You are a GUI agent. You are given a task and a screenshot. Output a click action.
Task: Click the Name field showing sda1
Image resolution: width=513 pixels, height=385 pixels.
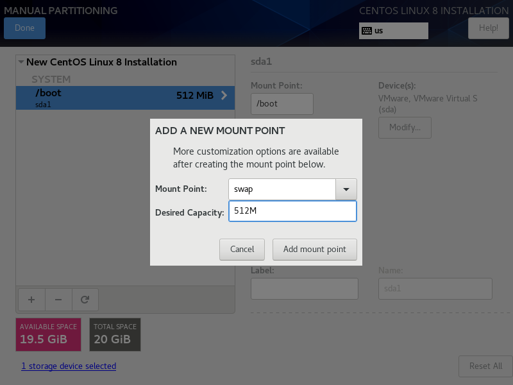coord(435,289)
